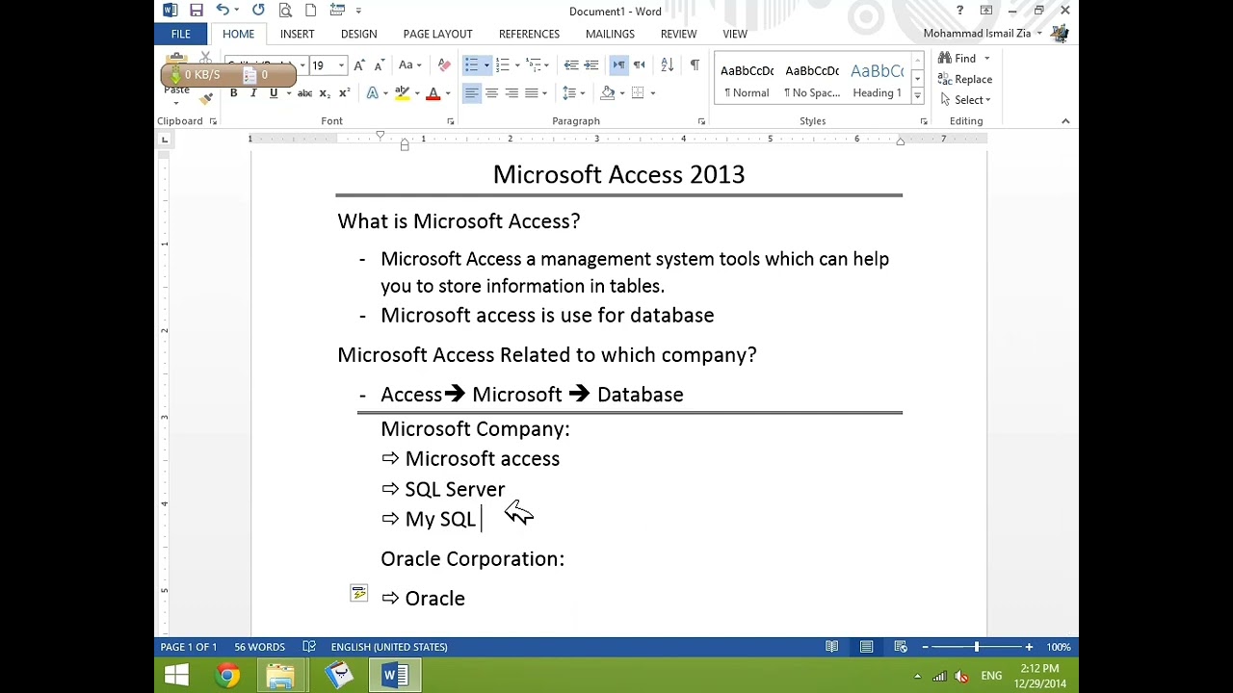
Task: Create a new blank document
Action: [311, 11]
